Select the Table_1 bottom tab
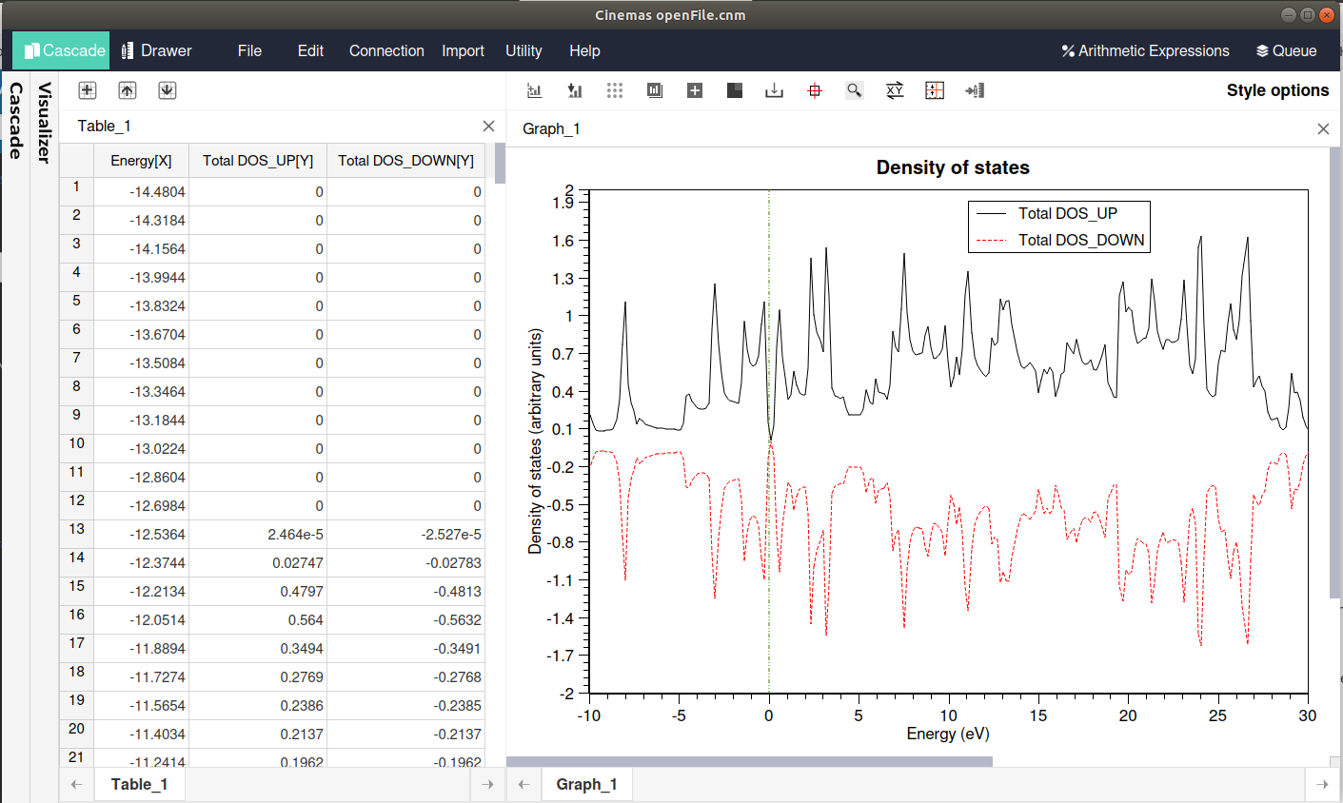 [139, 784]
